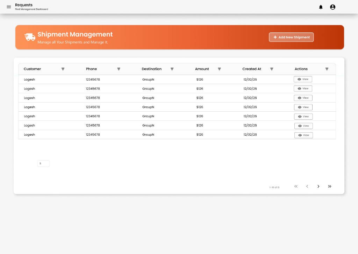358x254 pixels.
Task: Jump to the first page
Action: [296, 186]
